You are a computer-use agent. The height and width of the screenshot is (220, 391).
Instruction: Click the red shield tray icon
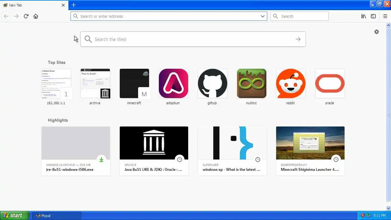pyautogui.click(x=363, y=215)
